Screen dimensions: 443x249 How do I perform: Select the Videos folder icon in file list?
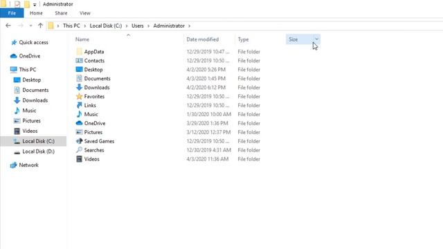(79, 159)
